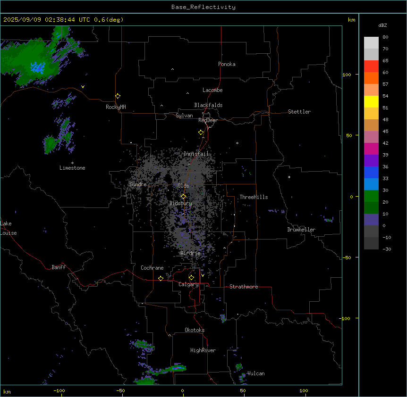Click the asterisk marker east of Innisfail

pos(237,143)
